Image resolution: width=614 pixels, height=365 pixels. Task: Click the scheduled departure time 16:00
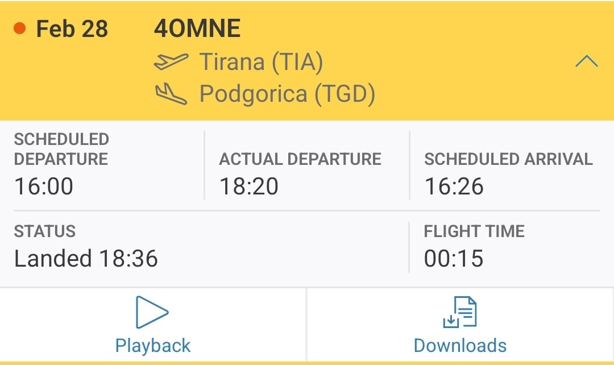coord(43,186)
